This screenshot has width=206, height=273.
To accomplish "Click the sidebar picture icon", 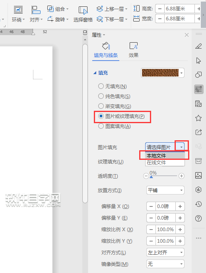I will [198, 175].
